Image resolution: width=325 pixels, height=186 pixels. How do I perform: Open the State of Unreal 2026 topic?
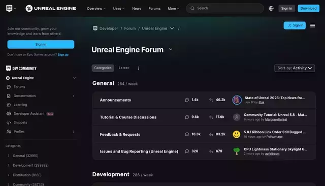point(275,98)
